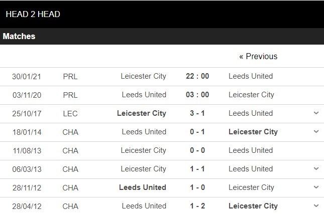The image size is (324, 214).
Task: Click Leeds United home team on 03/11/20
Action: tap(144, 95)
